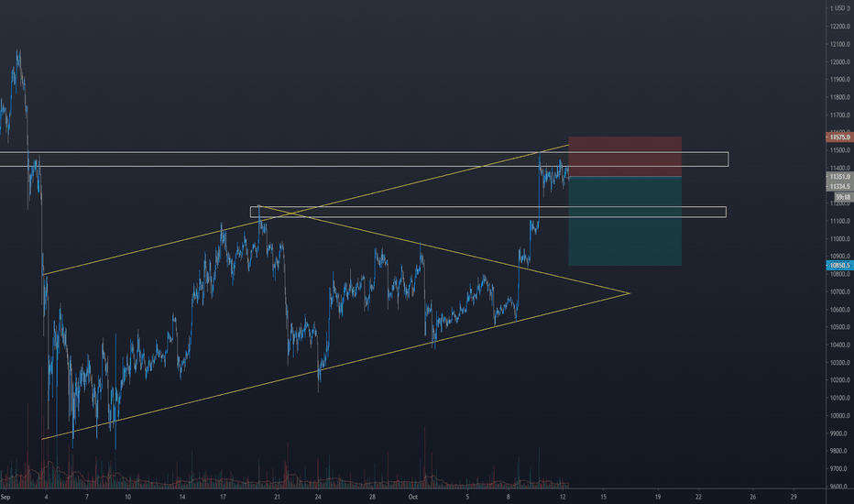Click the 22 date label on time axis
854x504 pixels.
tap(698, 497)
